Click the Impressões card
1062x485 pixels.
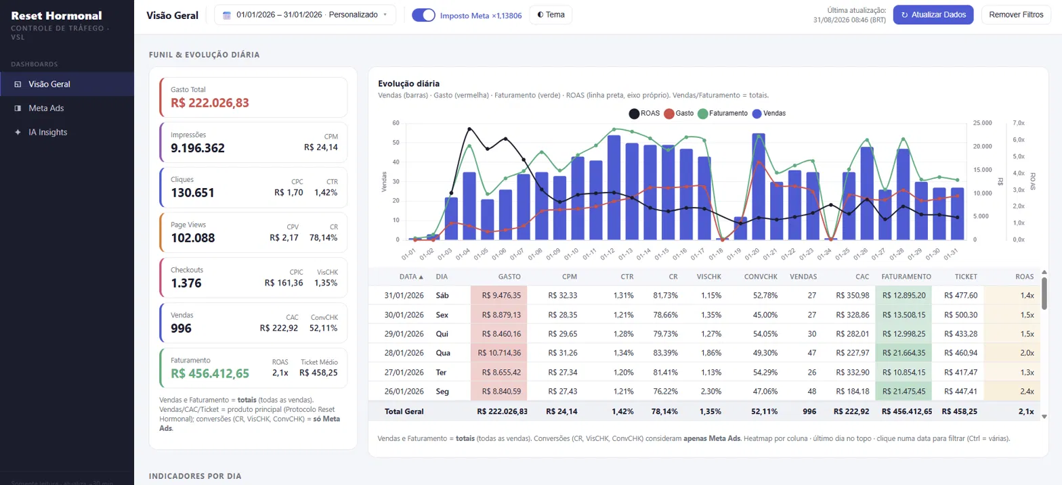(x=253, y=142)
